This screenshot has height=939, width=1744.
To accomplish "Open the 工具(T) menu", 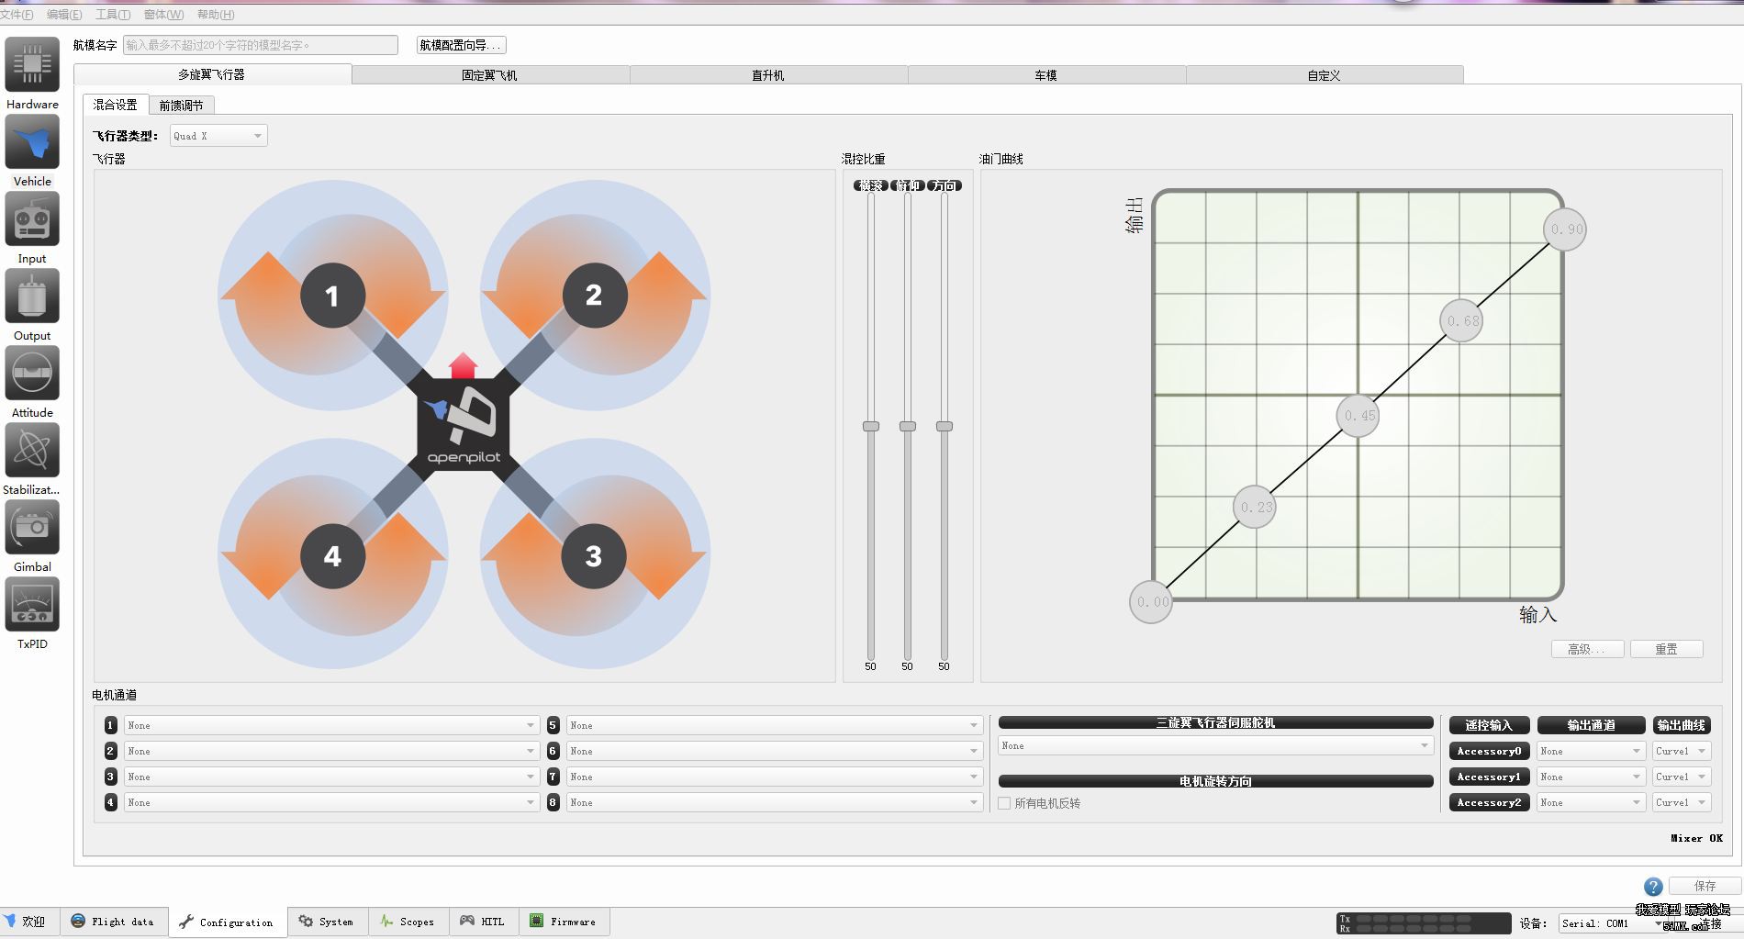I will coord(112,14).
